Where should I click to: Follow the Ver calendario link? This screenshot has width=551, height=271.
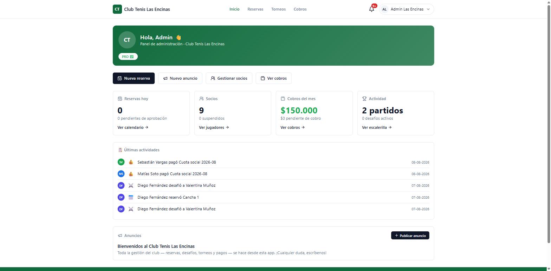pos(133,127)
